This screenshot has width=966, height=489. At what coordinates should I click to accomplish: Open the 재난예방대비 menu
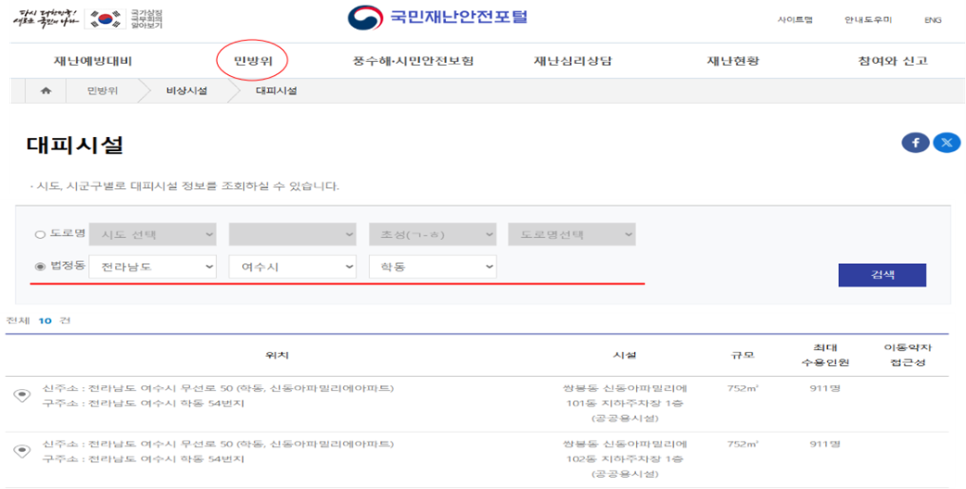pyautogui.click(x=93, y=61)
